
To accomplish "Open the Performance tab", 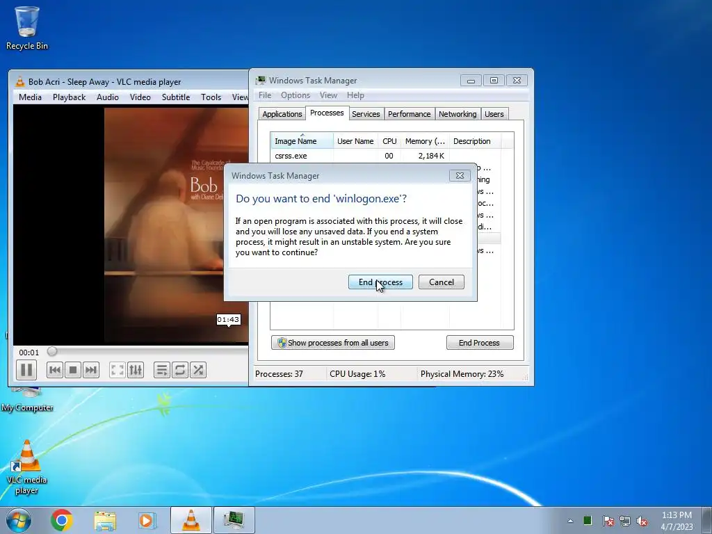I will [409, 114].
